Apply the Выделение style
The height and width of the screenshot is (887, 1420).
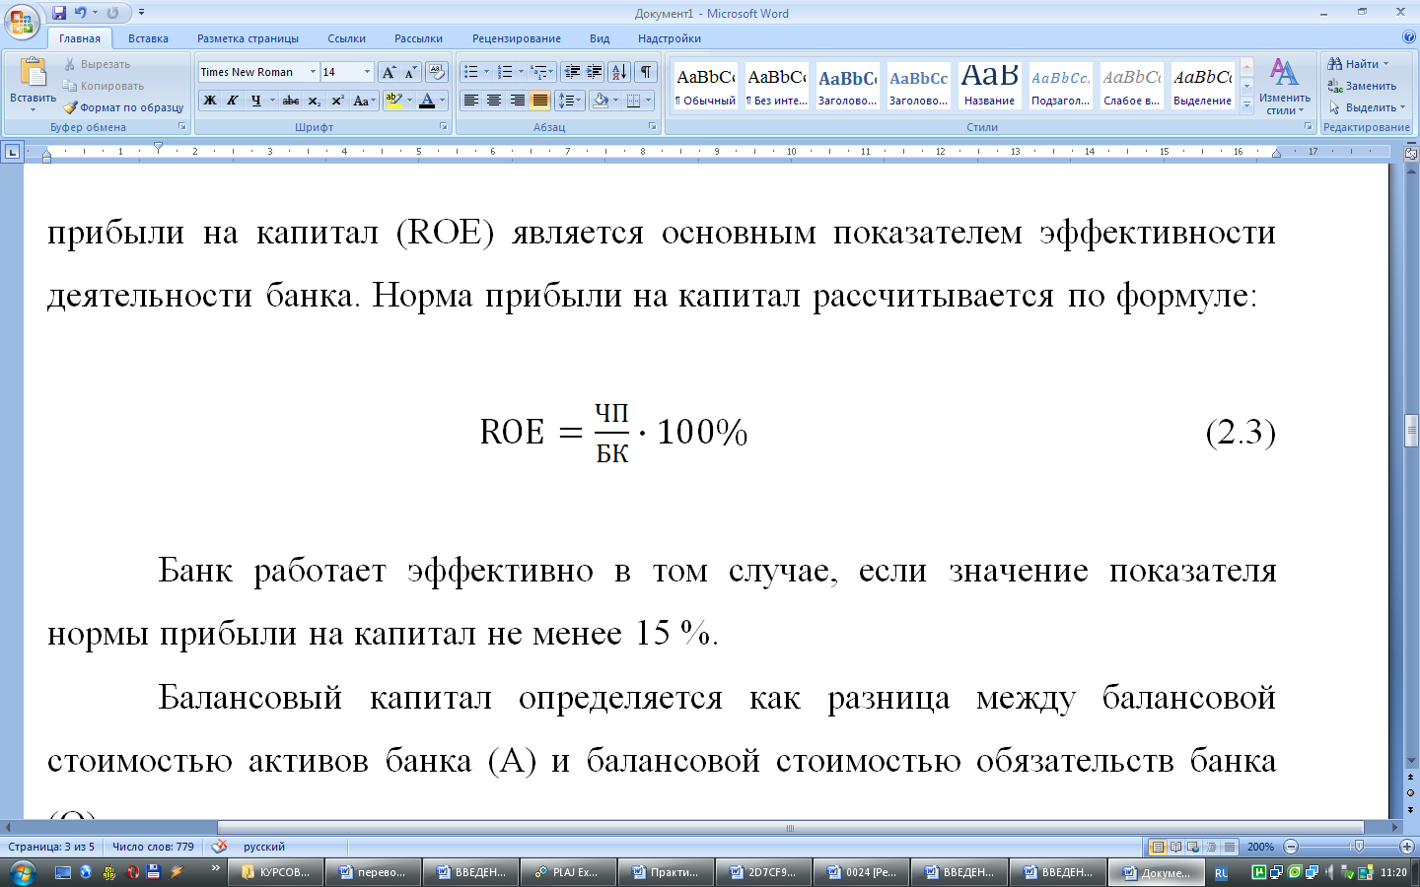[x=1202, y=86]
